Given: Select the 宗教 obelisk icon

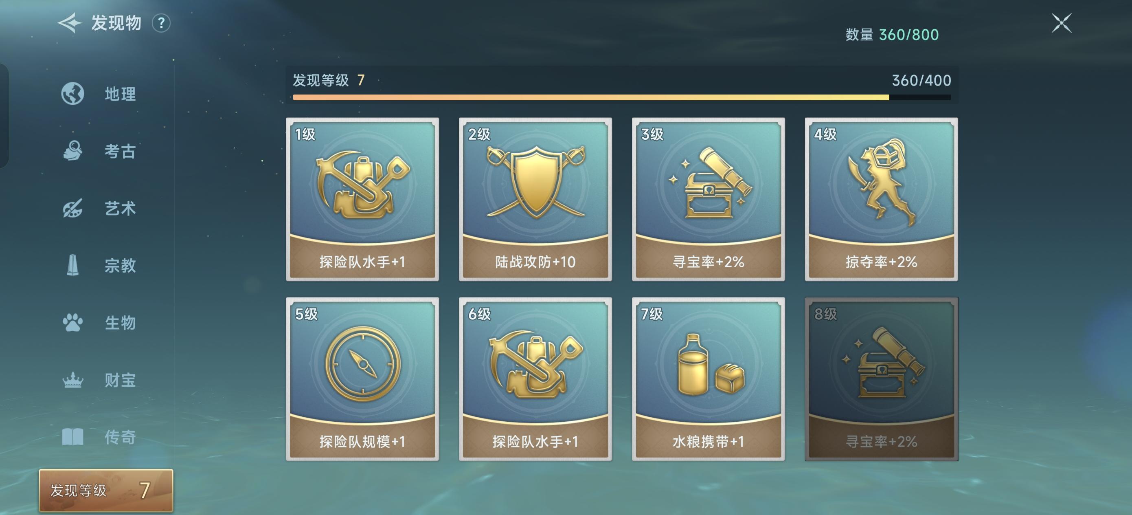Looking at the screenshot, I should click(72, 265).
